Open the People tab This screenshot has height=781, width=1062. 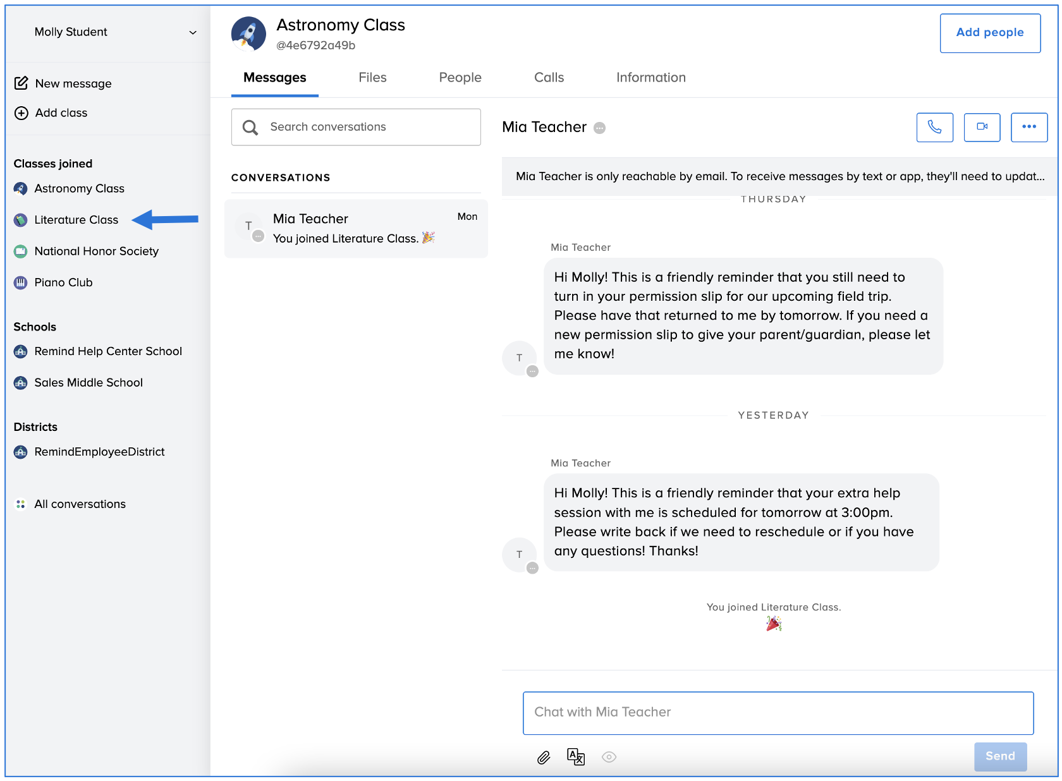[x=460, y=78]
